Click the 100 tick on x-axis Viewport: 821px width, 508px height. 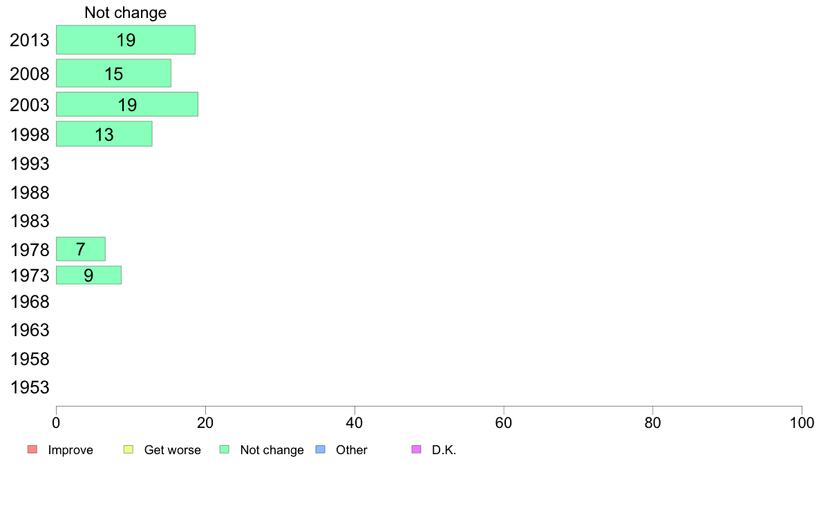coord(802,422)
